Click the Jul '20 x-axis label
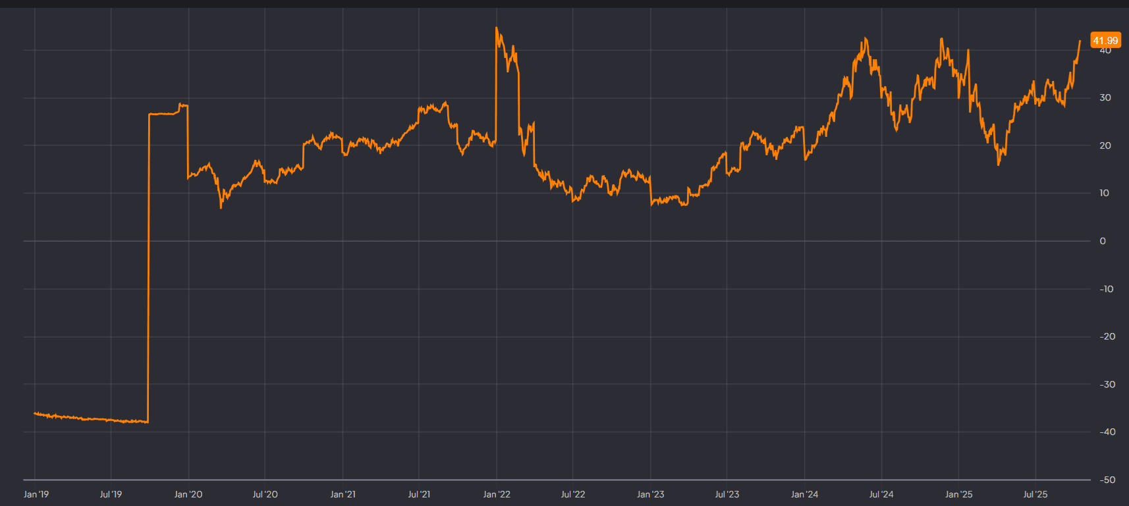Viewport: 1129px width, 506px height. coord(265,494)
